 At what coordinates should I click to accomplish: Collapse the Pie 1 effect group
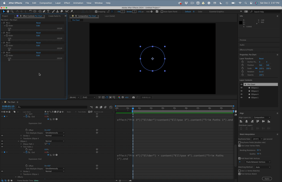tap(2, 23)
